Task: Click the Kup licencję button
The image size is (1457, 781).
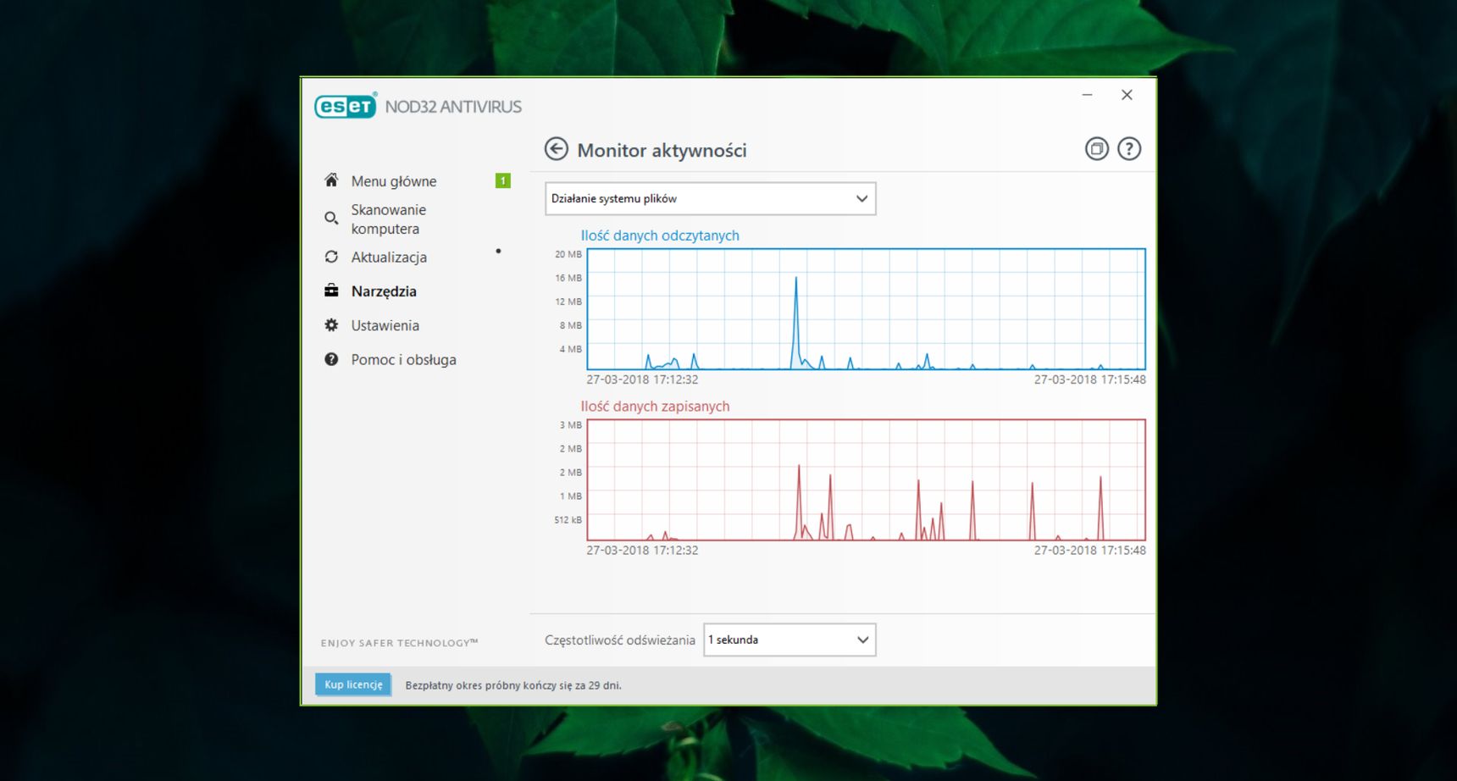Action: (353, 684)
